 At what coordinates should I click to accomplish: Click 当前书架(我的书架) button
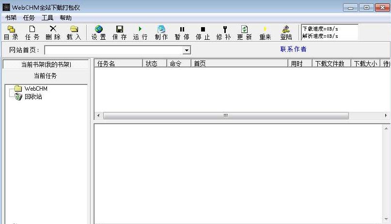click(46, 64)
